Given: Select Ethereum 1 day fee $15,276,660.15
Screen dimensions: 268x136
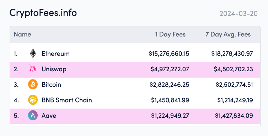Looking at the screenshot, I should coord(169,54).
